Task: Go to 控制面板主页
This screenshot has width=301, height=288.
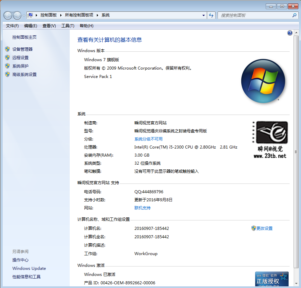Action: (24, 37)
